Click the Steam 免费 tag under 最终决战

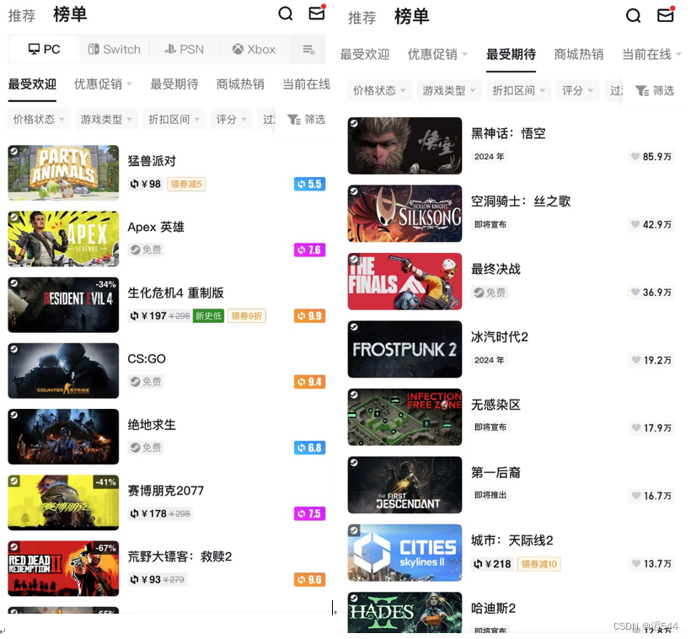tap(490, 293)
